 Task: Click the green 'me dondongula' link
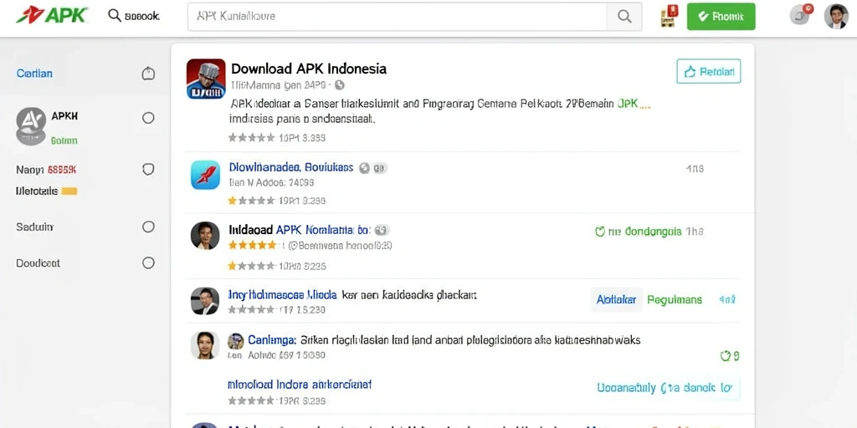(645, 232)
